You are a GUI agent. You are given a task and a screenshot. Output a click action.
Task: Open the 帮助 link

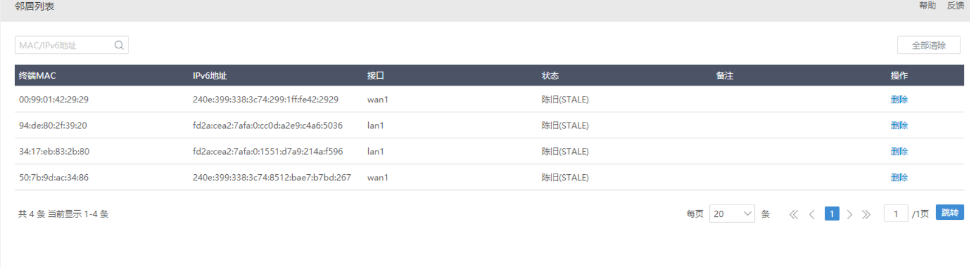coord(927,6)
